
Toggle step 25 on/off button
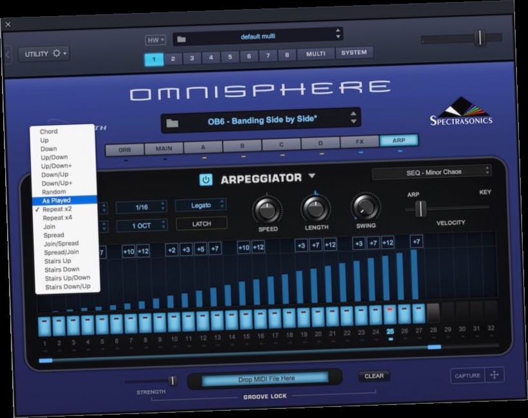click(390, 314)
